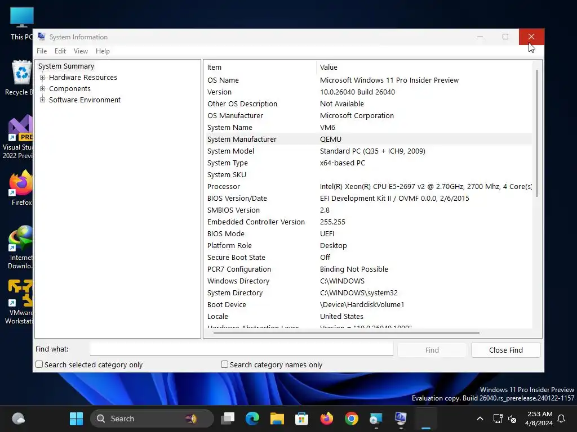The height and width of the screenshot is (432, 577).
Task: Open File Explorer from the taskbar
Action: [x=277, y=418]
